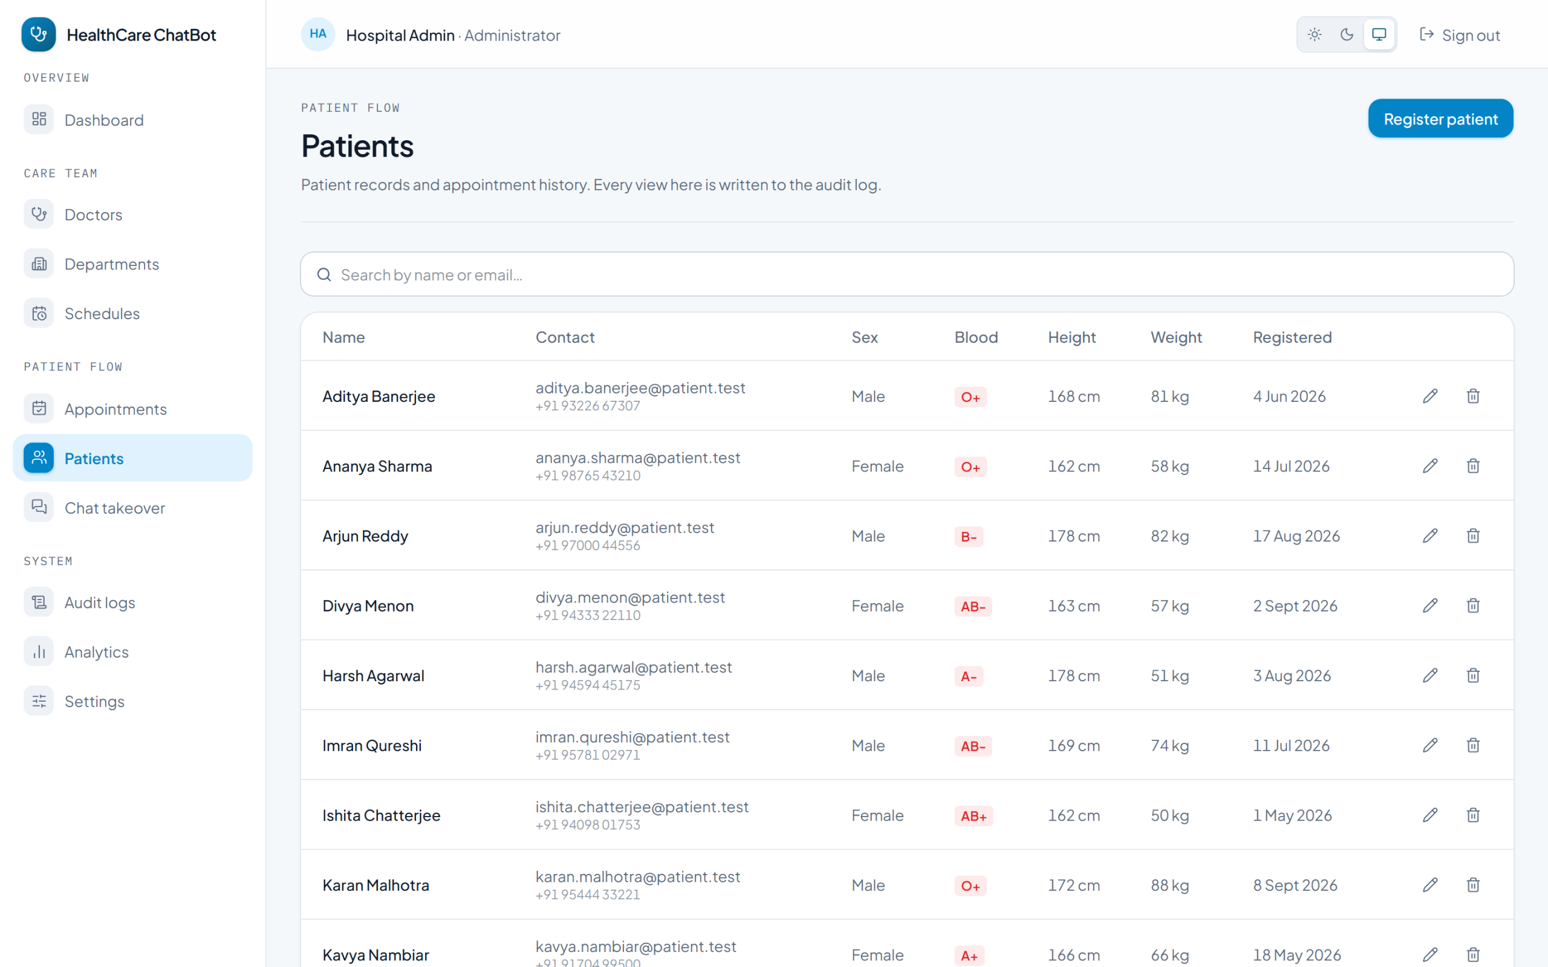This screenshot has height=967, width=1548.
Task: Switch to light theme sun icon
Action: 1315,34
